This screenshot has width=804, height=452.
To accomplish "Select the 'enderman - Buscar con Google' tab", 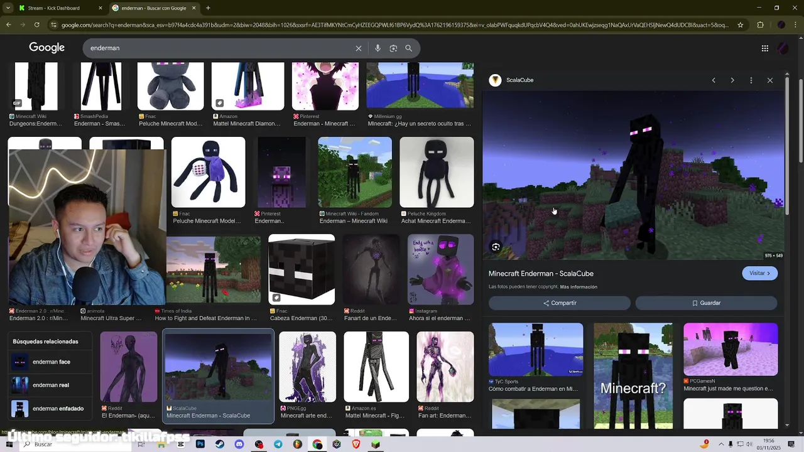I will pos(155,8).
